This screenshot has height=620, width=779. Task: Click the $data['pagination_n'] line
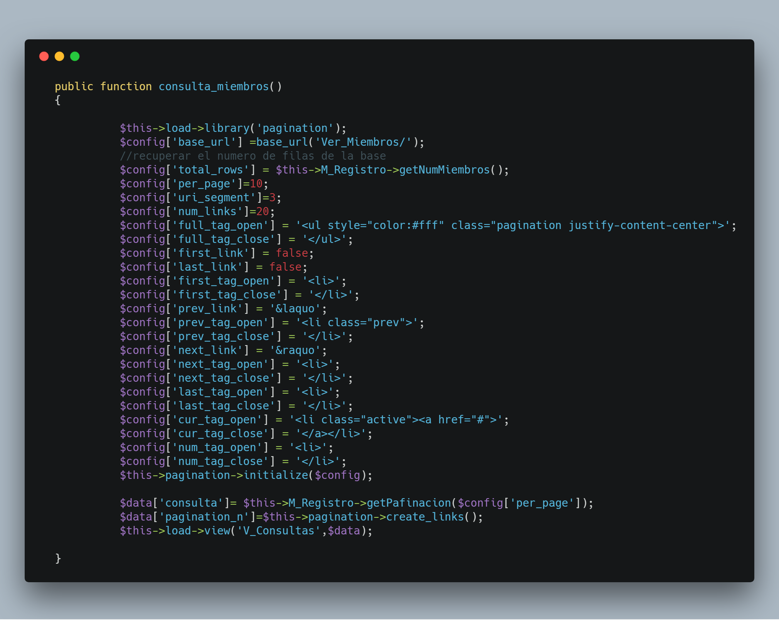click(301, 517)
